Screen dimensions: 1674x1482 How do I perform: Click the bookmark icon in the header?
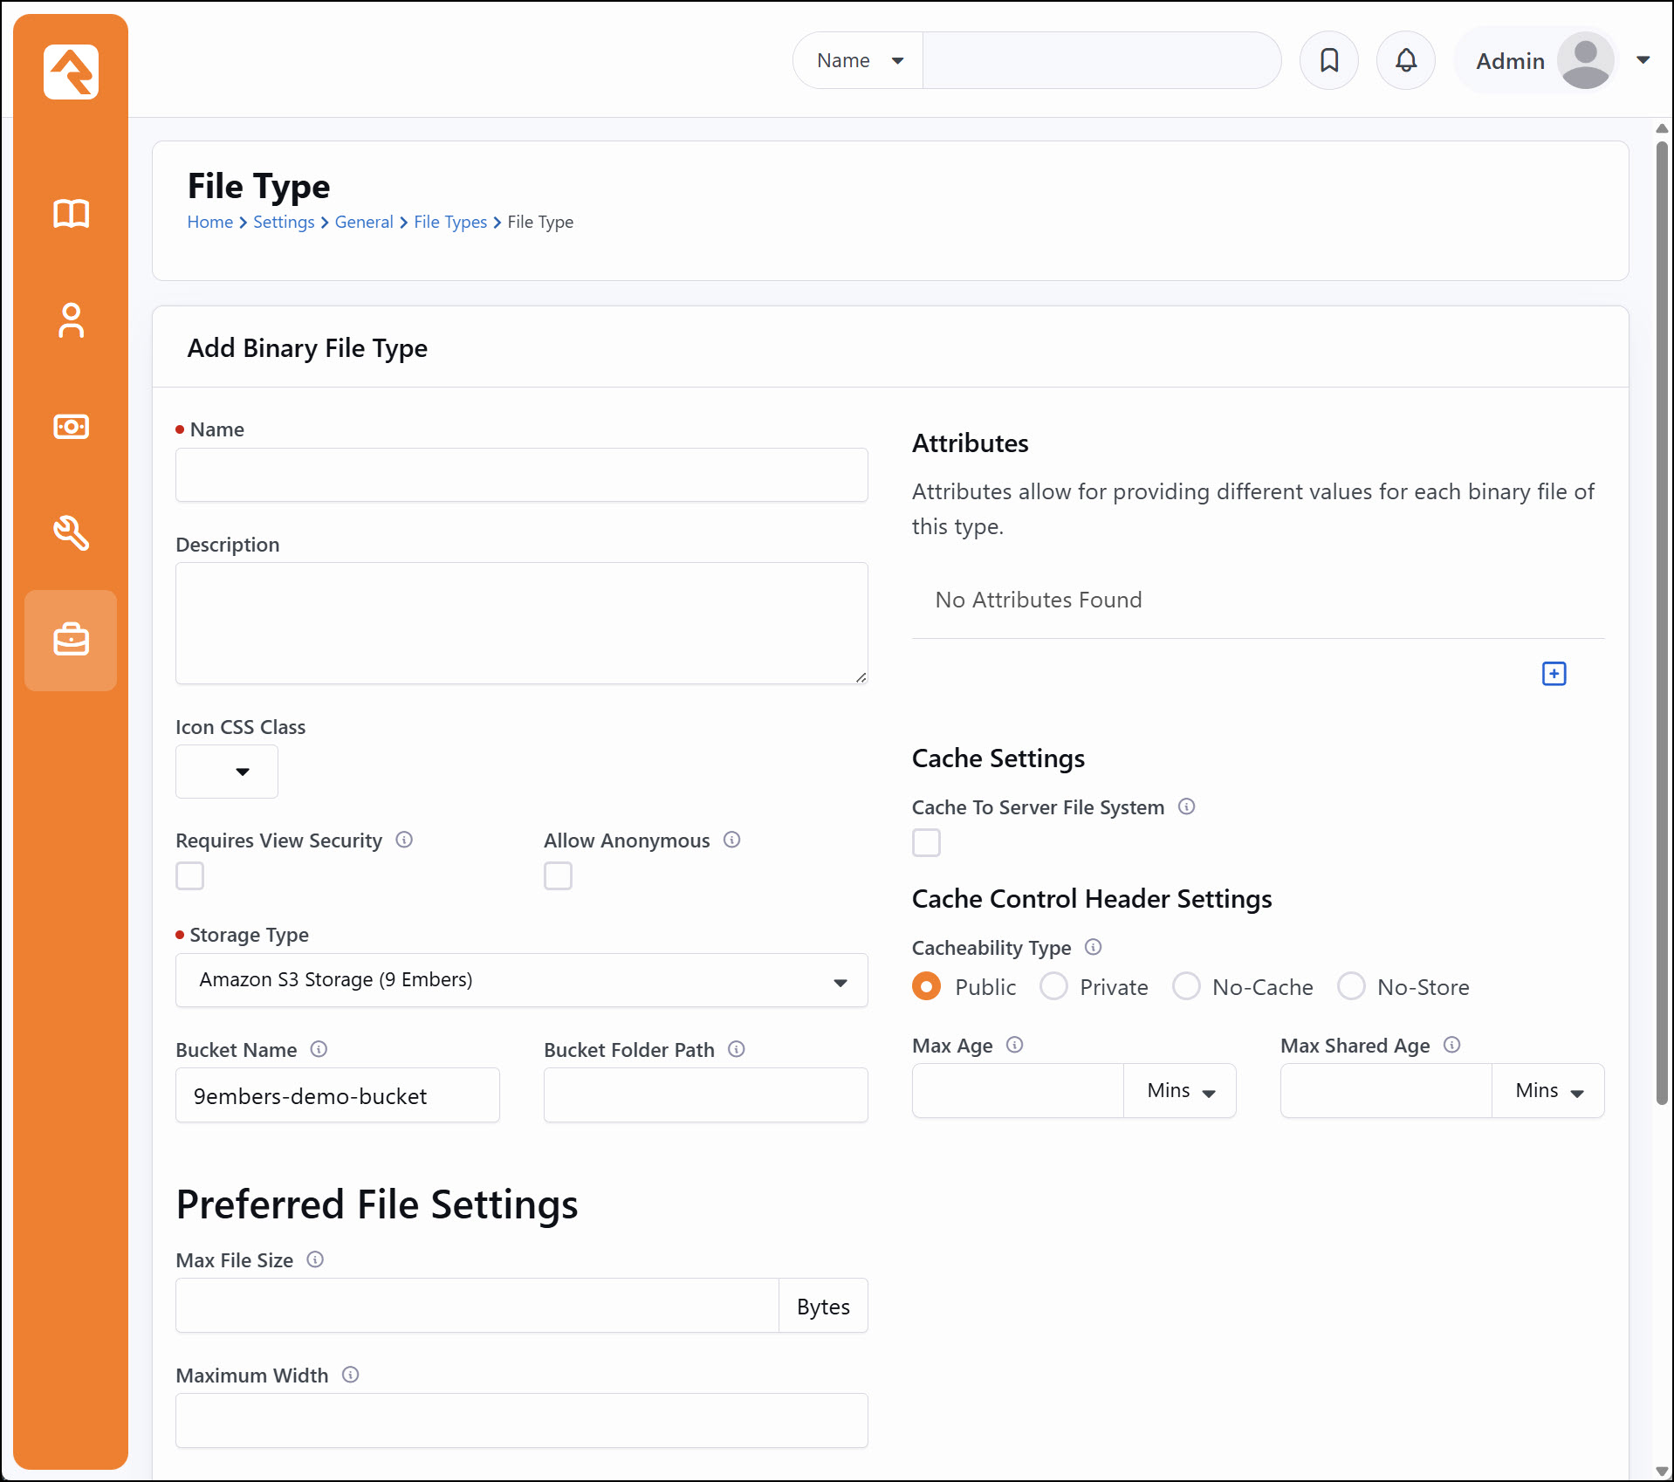tap(1329, 60)
